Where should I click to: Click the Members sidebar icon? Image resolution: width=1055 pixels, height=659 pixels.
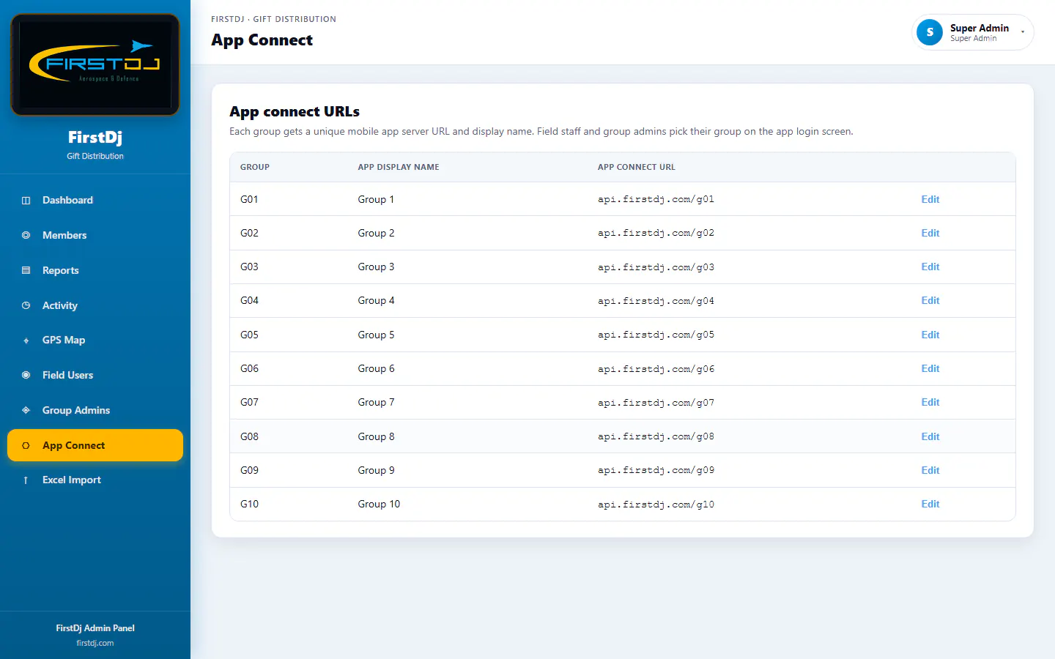click(x=26, y=235)
